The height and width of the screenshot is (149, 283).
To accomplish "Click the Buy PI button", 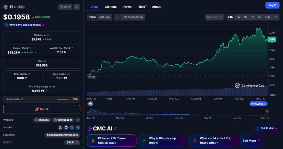I will tap(272, 5).
